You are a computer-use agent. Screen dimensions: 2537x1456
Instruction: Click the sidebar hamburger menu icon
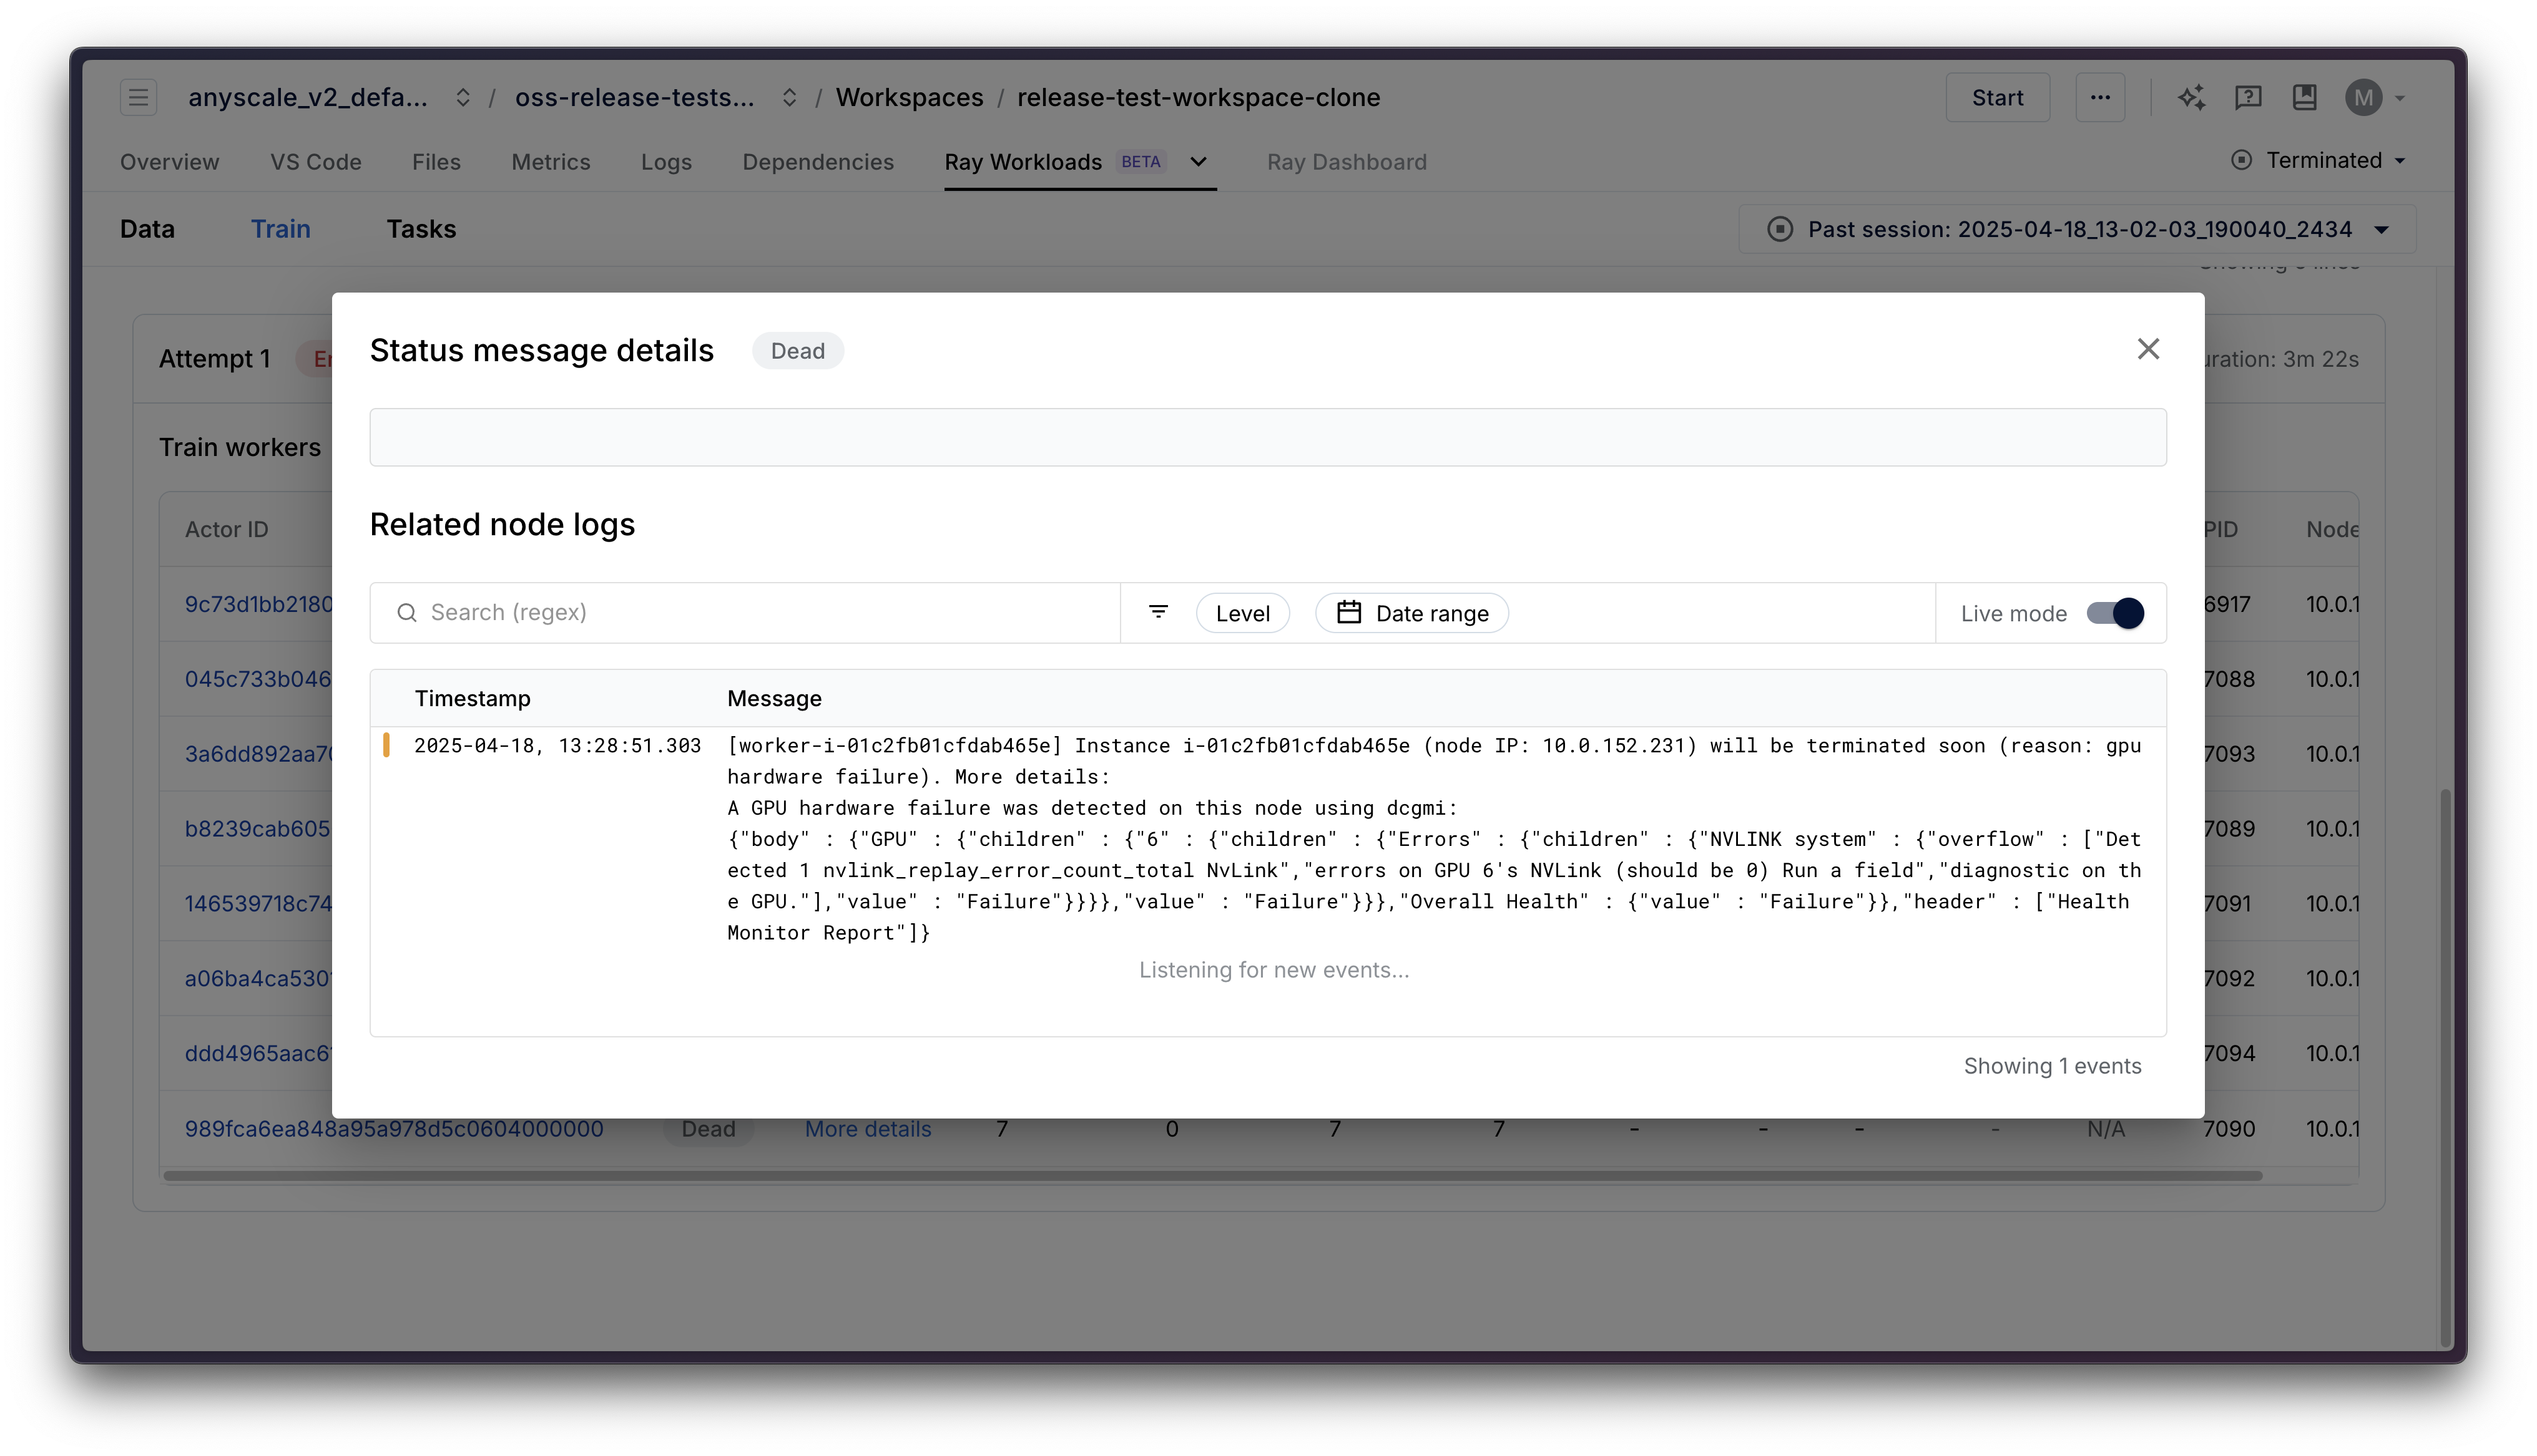[x=138, y=97]
